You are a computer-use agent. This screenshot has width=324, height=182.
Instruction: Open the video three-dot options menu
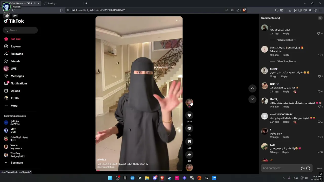(178, 20)
